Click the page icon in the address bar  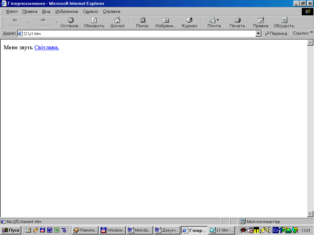(21, 34)
